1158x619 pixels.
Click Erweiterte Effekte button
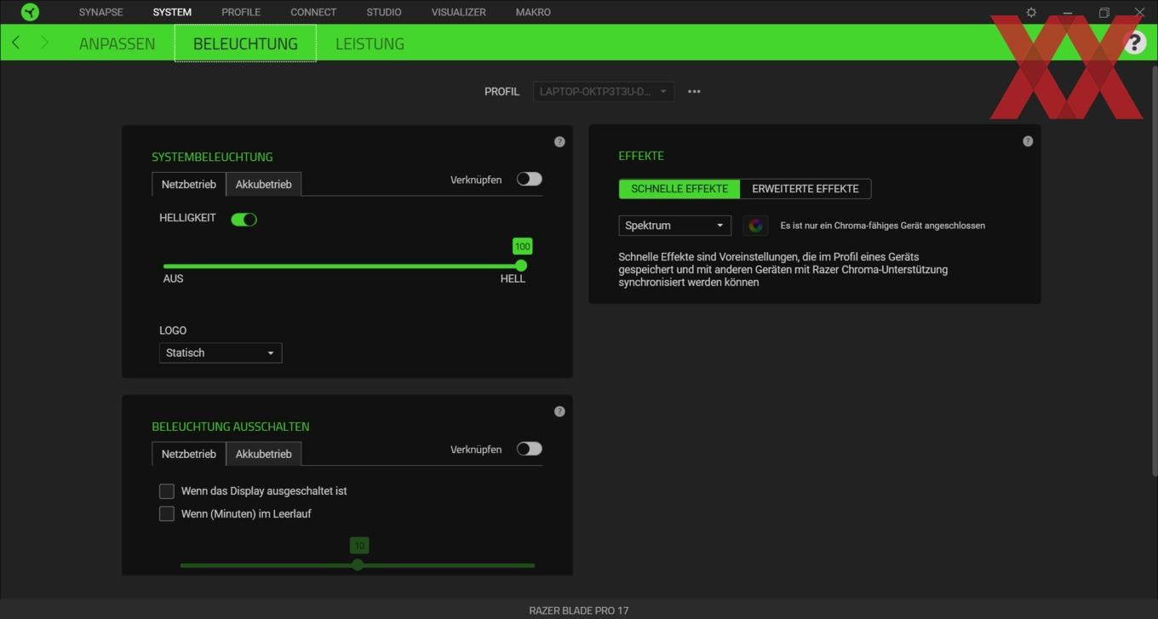tap(805, 189)
